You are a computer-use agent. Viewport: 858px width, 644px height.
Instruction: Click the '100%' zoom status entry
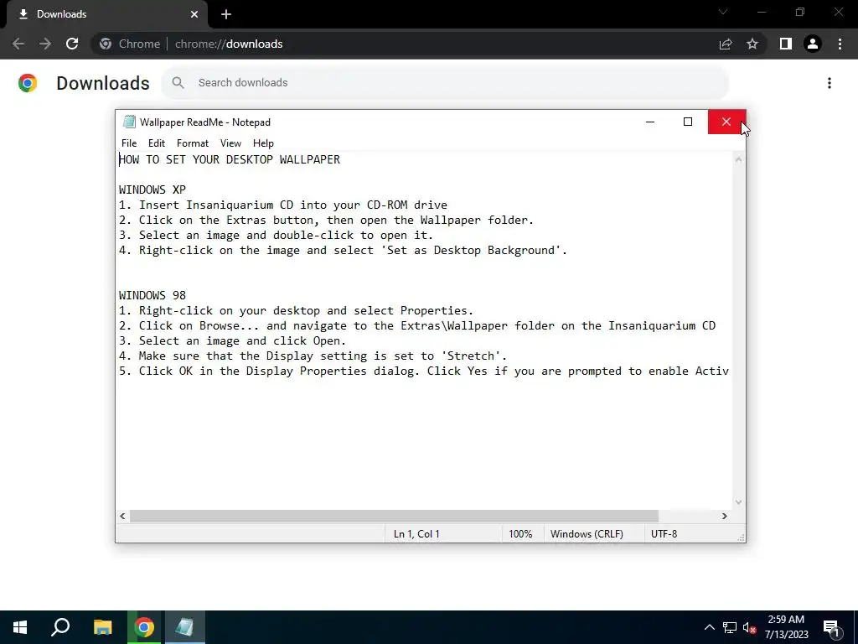pos(520,534)
